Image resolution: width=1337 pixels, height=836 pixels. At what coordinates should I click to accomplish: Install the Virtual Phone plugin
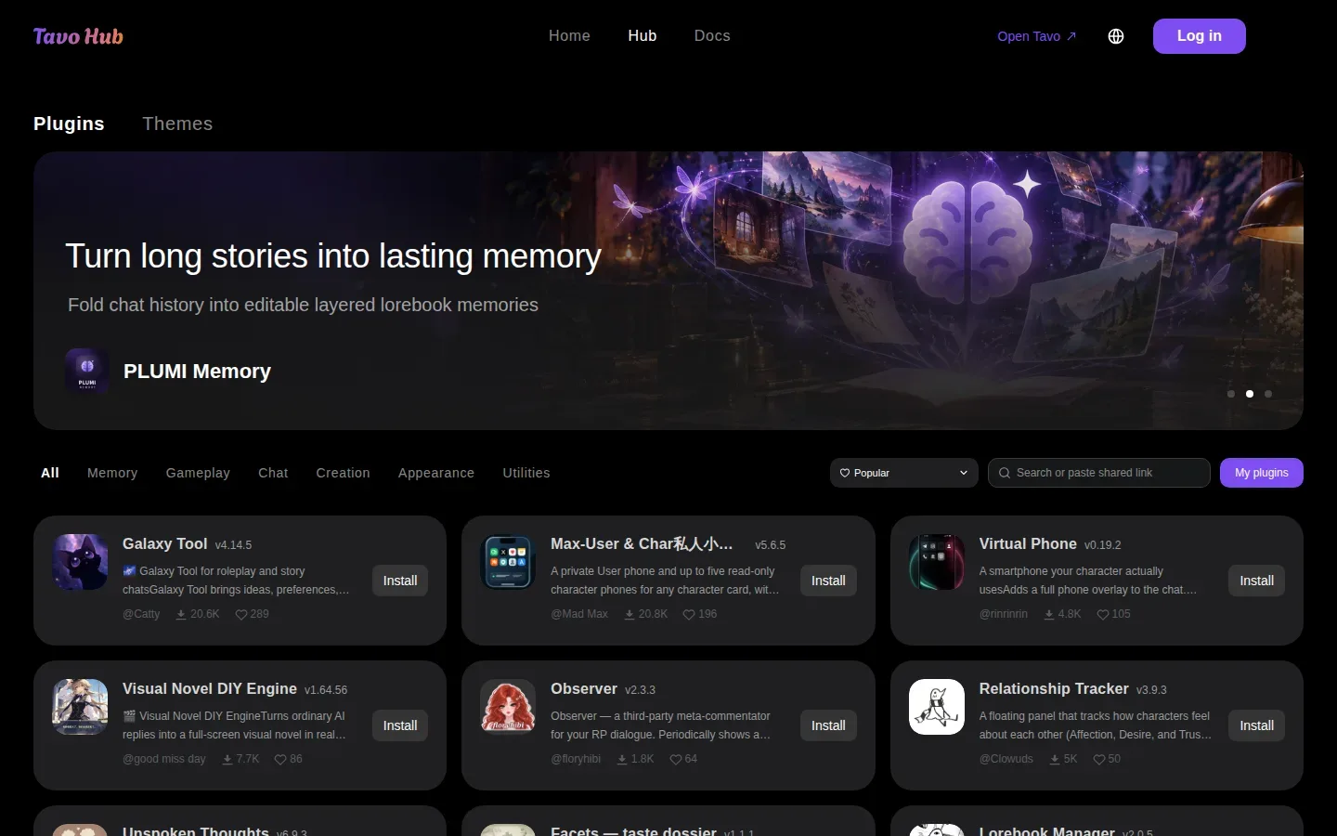[x=1257, y=581]
